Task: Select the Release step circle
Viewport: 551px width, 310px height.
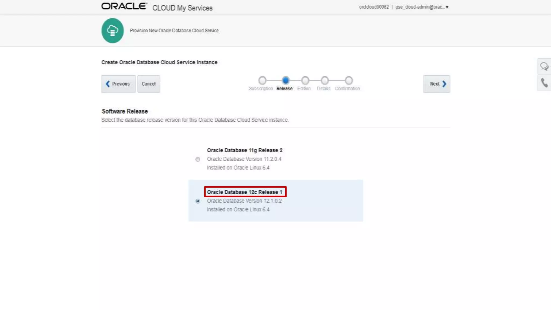Action: [x=286, y=80]
